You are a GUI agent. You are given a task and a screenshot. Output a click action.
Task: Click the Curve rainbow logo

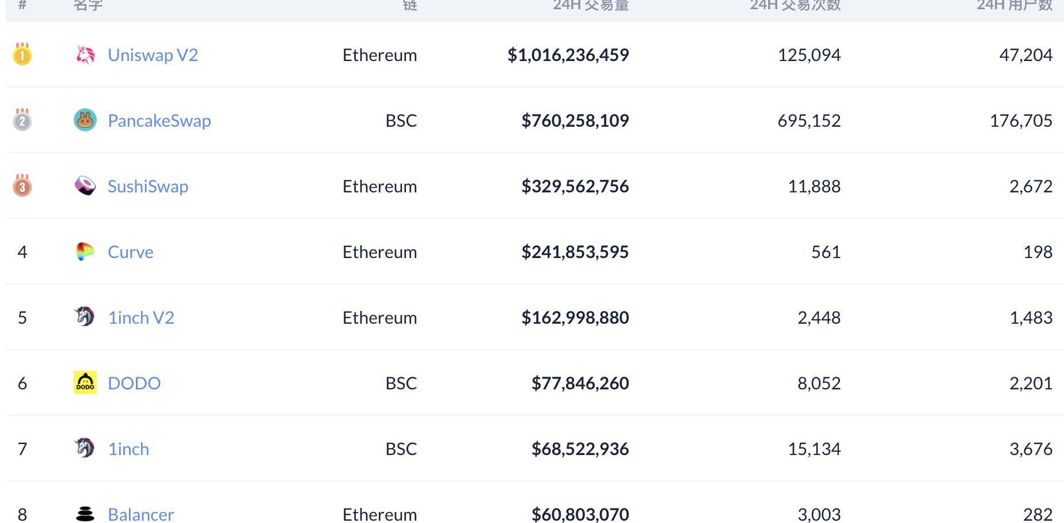85,251
